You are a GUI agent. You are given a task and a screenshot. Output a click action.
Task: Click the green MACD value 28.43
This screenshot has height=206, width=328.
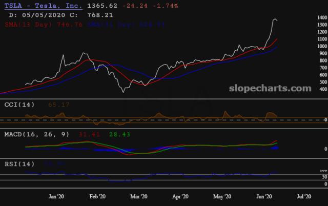click(x=119, y=134)
